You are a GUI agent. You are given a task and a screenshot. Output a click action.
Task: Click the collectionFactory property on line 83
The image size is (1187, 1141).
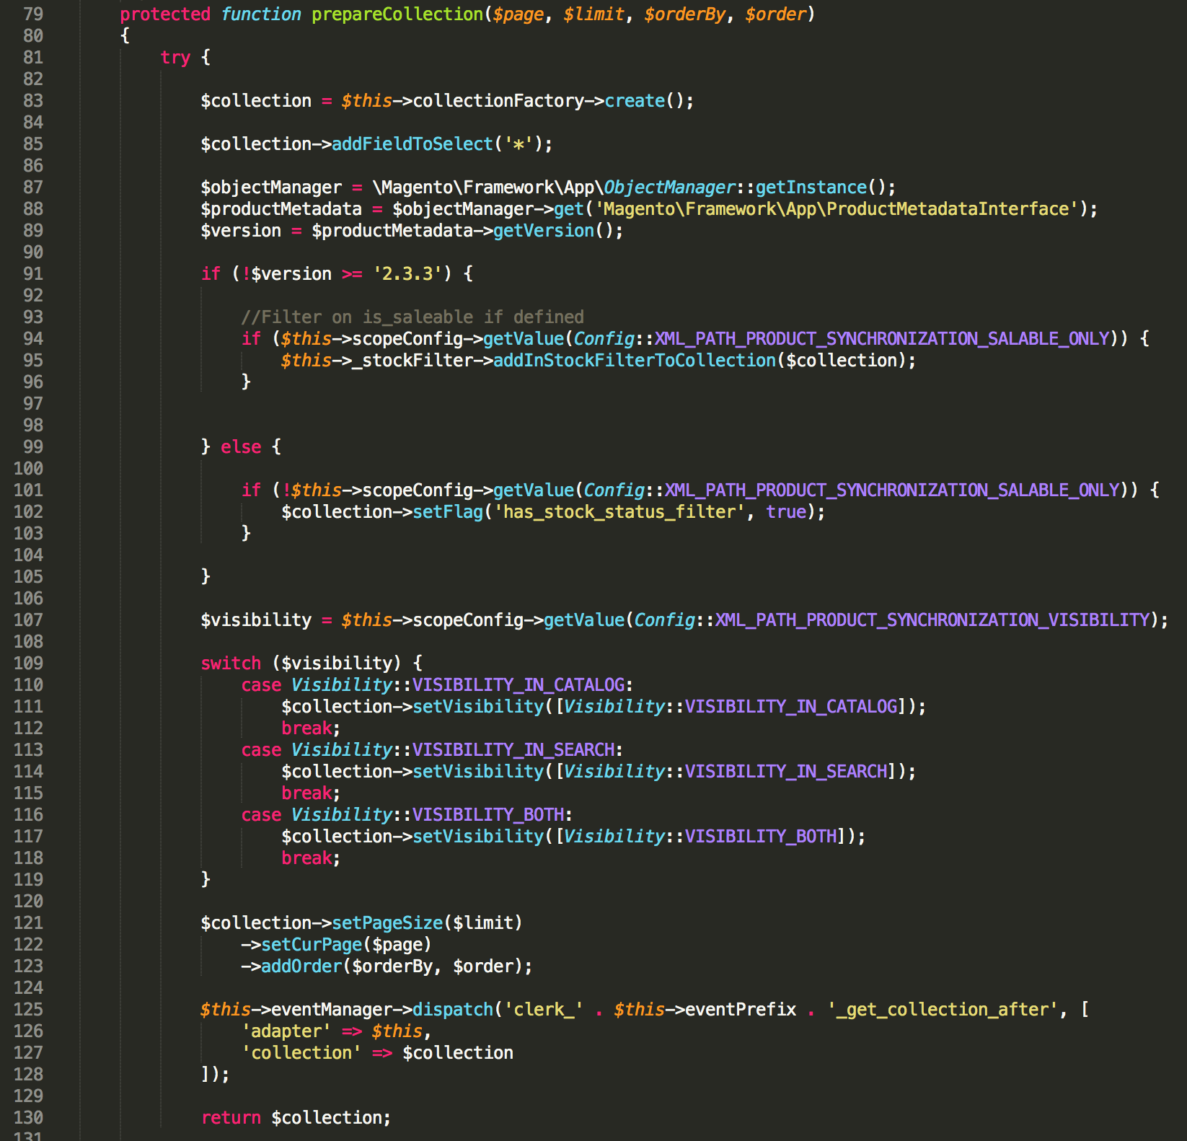click(x=498, y=101)
